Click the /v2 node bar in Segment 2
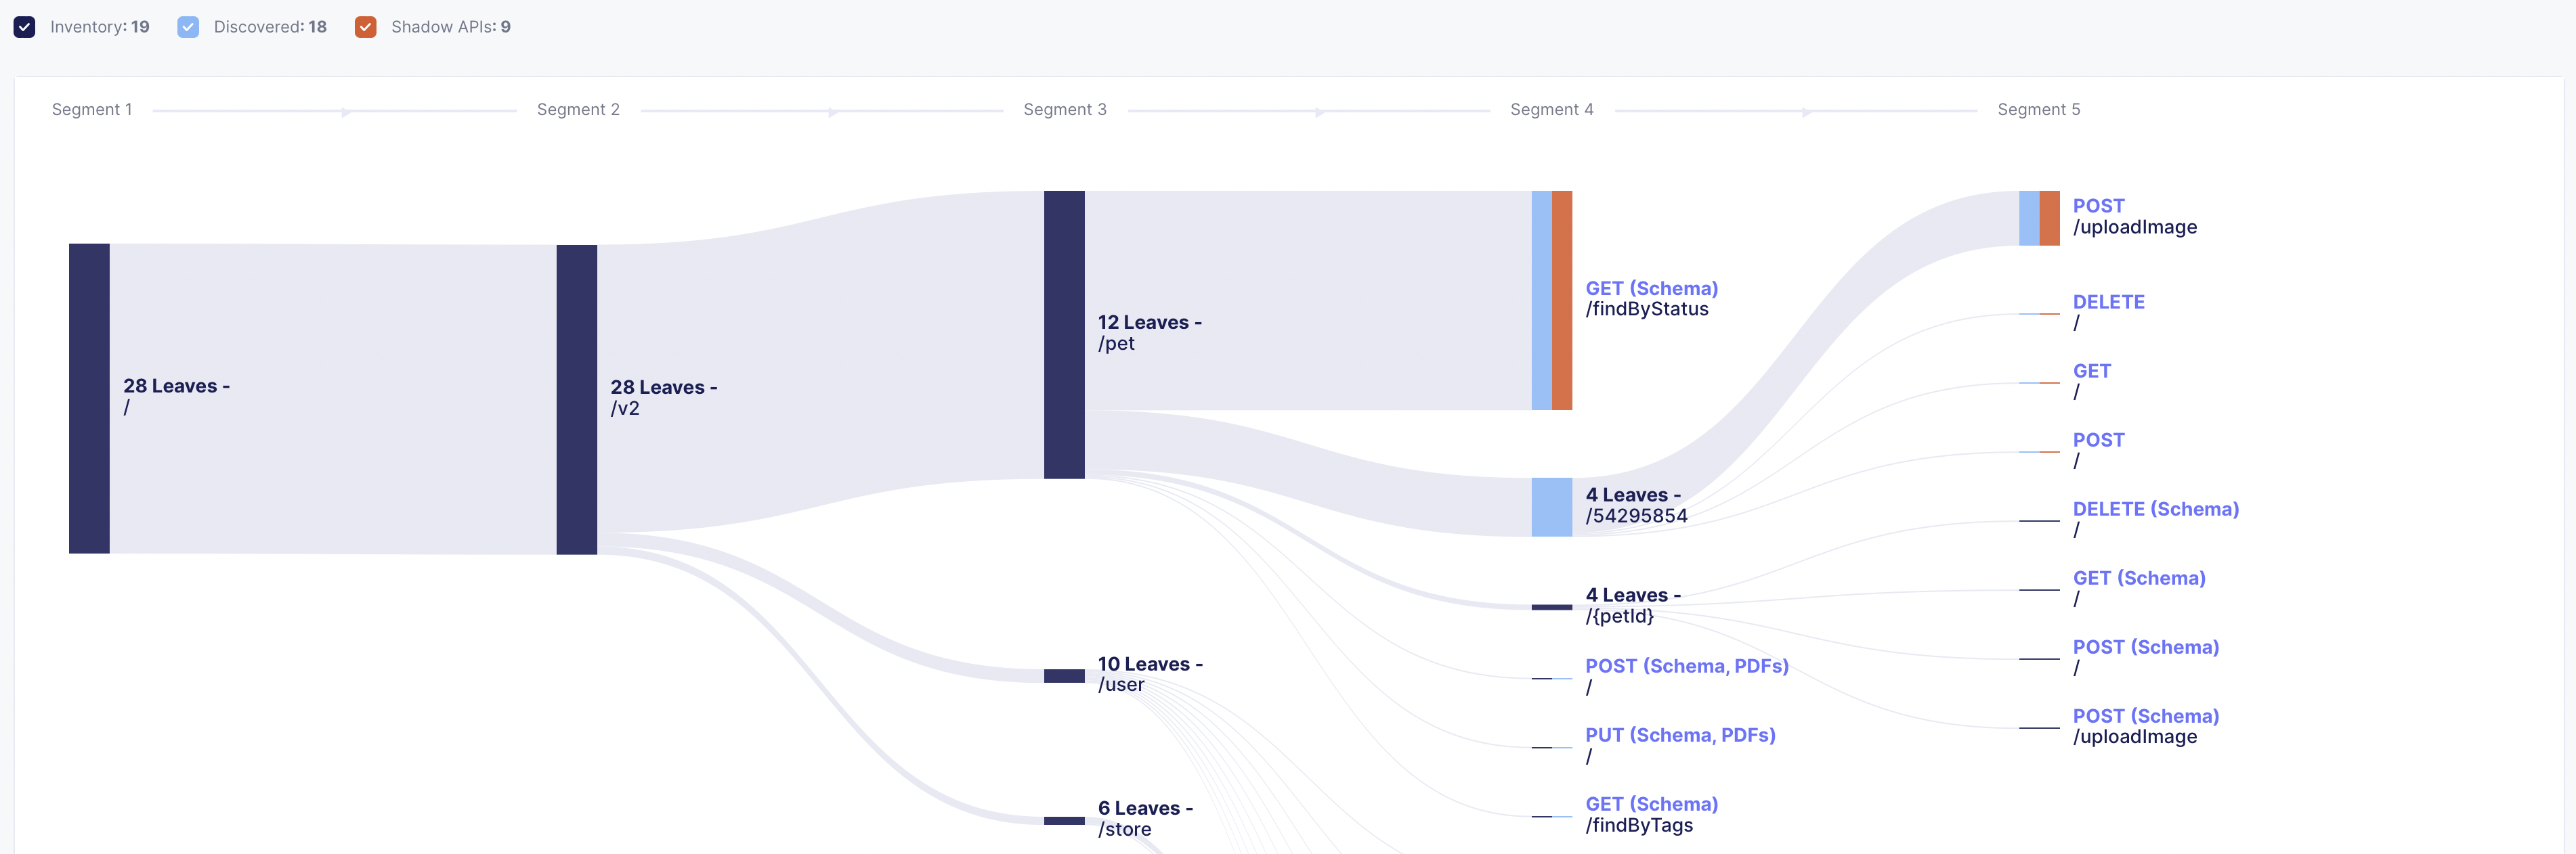This screenshot has height=854, width=2576. (x=576, y=399)
